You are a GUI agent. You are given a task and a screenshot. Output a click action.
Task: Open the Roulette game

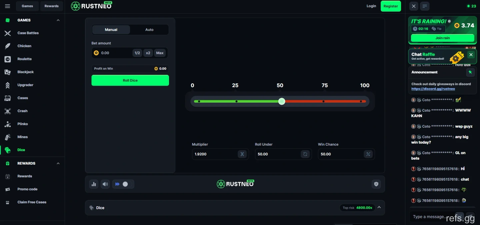[25, 59]
